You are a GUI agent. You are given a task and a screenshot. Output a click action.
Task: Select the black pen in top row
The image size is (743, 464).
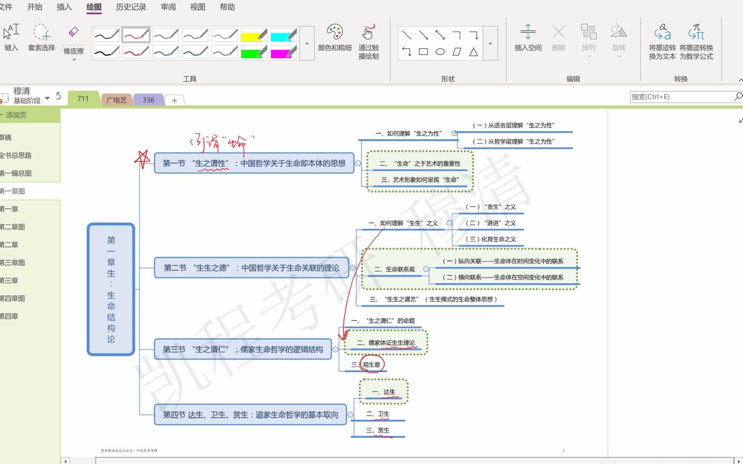[106, 35]
